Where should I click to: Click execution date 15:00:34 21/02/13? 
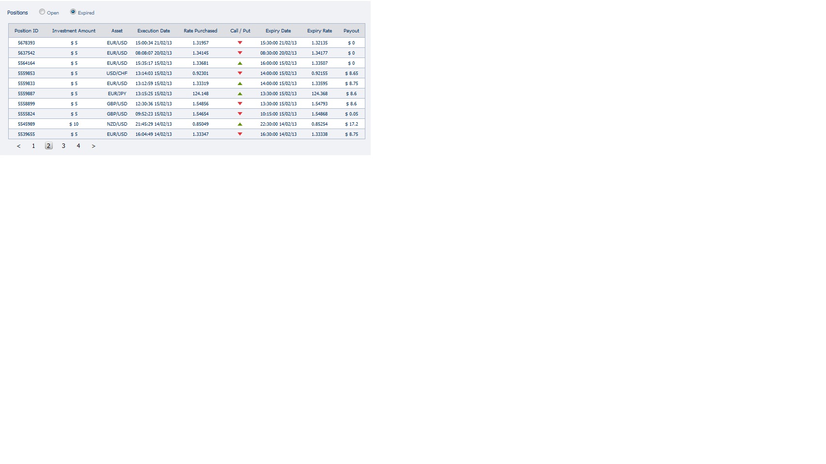coord(153,43)
